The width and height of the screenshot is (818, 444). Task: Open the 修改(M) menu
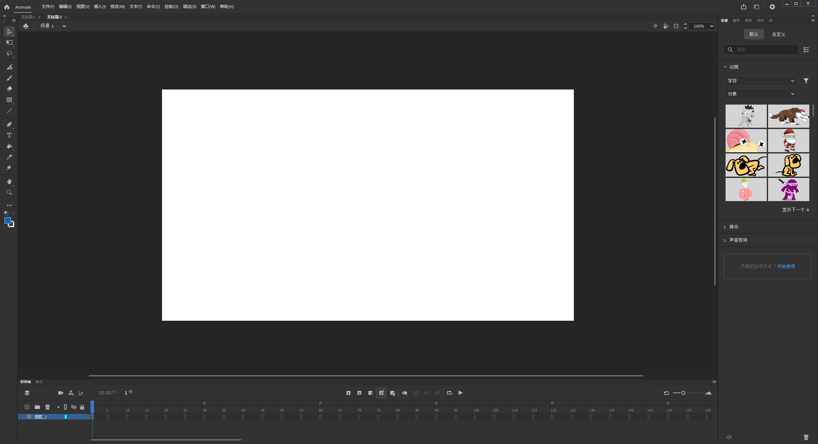click(117, 7)
